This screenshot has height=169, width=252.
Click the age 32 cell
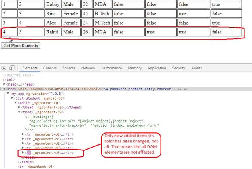[87, 4]
